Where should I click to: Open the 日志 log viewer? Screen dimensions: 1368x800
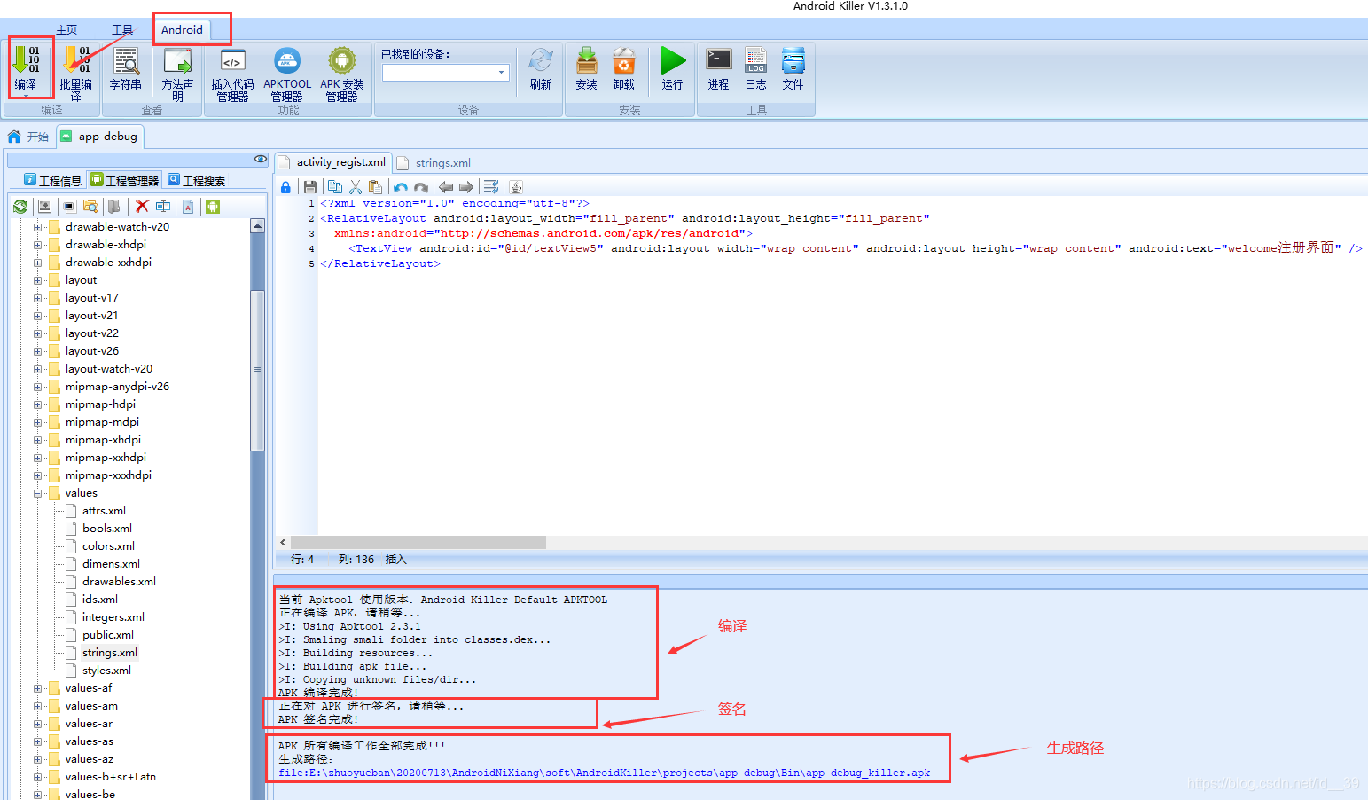click(755, 59)
